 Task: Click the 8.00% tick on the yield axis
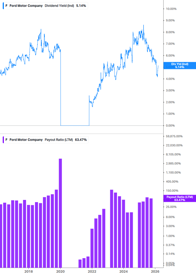pos(170,32)
